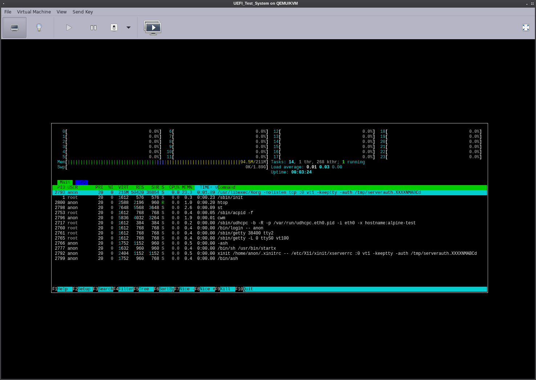Sort by the USER column header

(73, 188)
